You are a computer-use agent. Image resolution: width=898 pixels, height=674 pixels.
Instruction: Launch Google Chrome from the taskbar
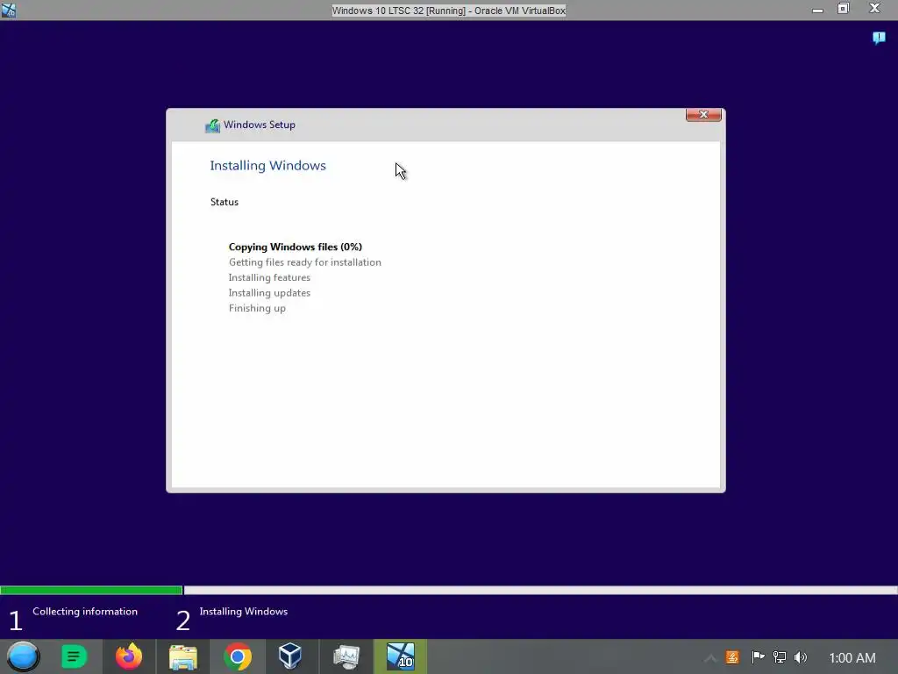tap(238, 656)
